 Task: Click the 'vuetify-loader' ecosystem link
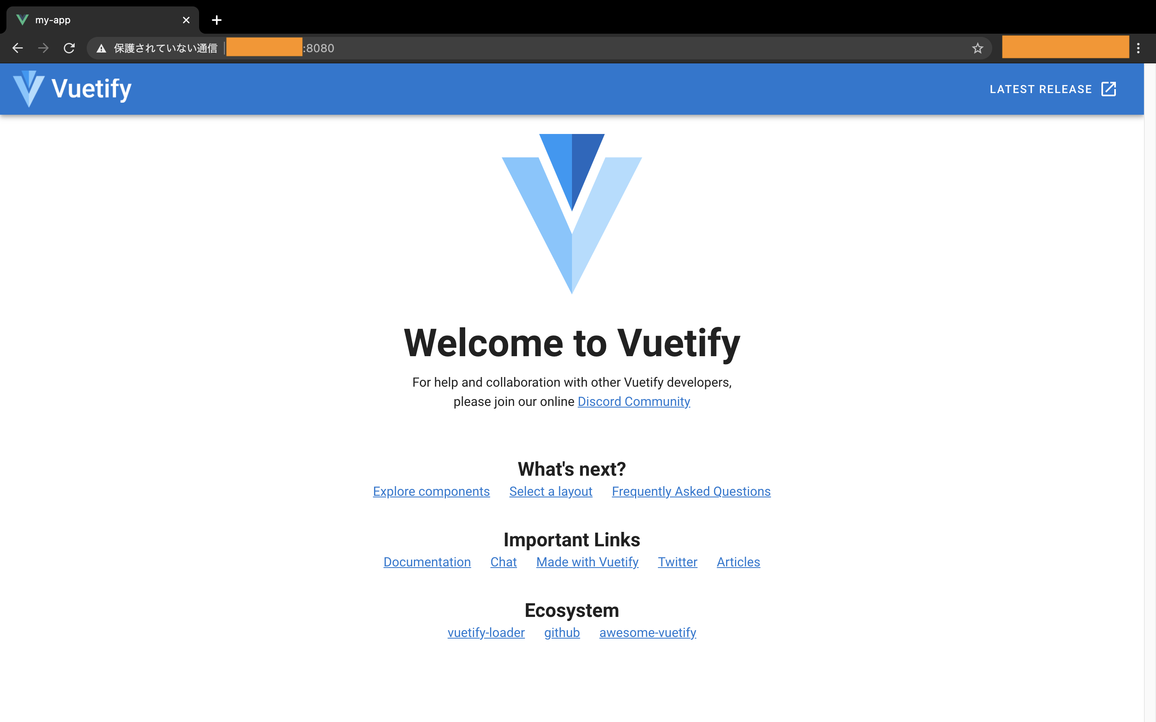tap(486, 632)
